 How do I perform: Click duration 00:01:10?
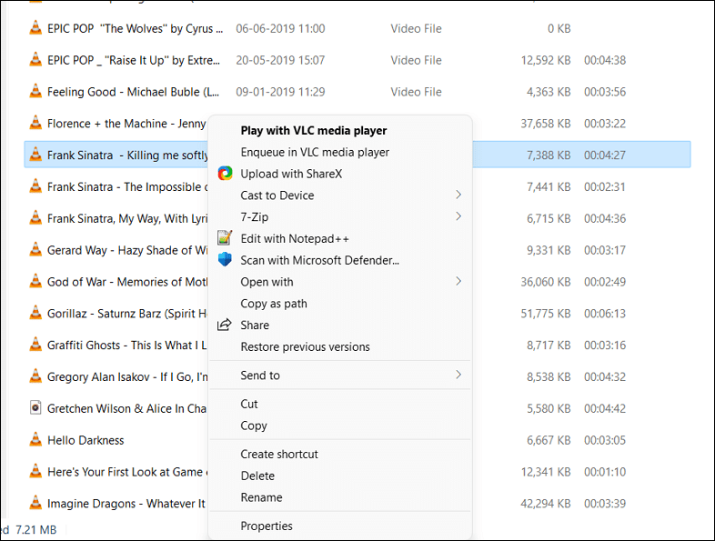coord(605,472)
